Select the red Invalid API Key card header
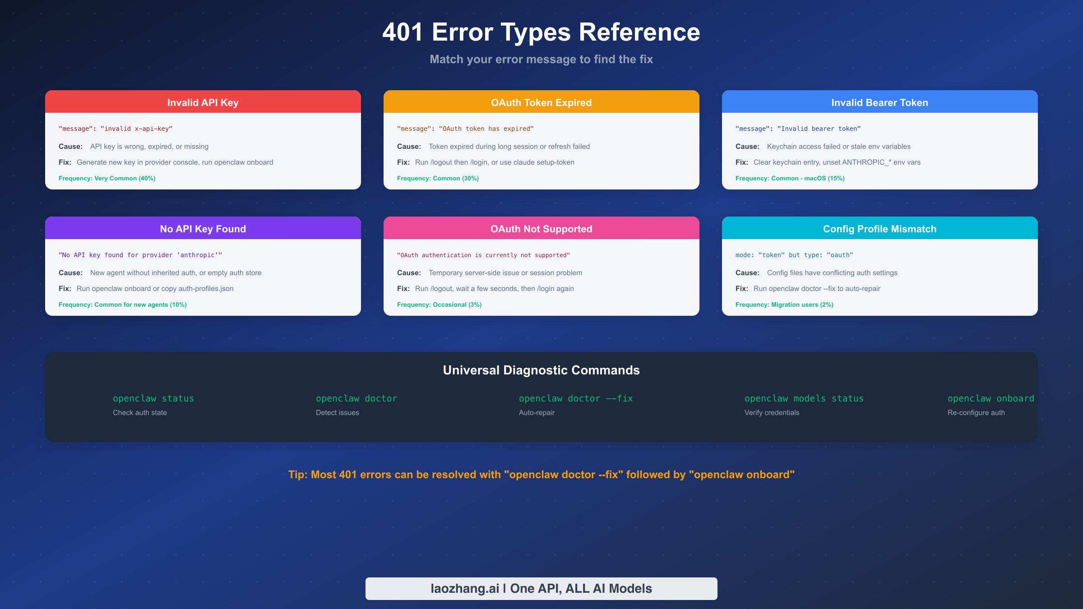1083x609 pixels. (x=203, y=102)
